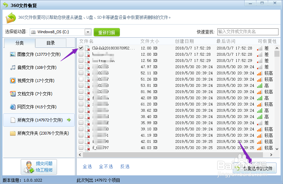Click the 全不选 deselect all link
283x184 pixels.
coord(106,166)
